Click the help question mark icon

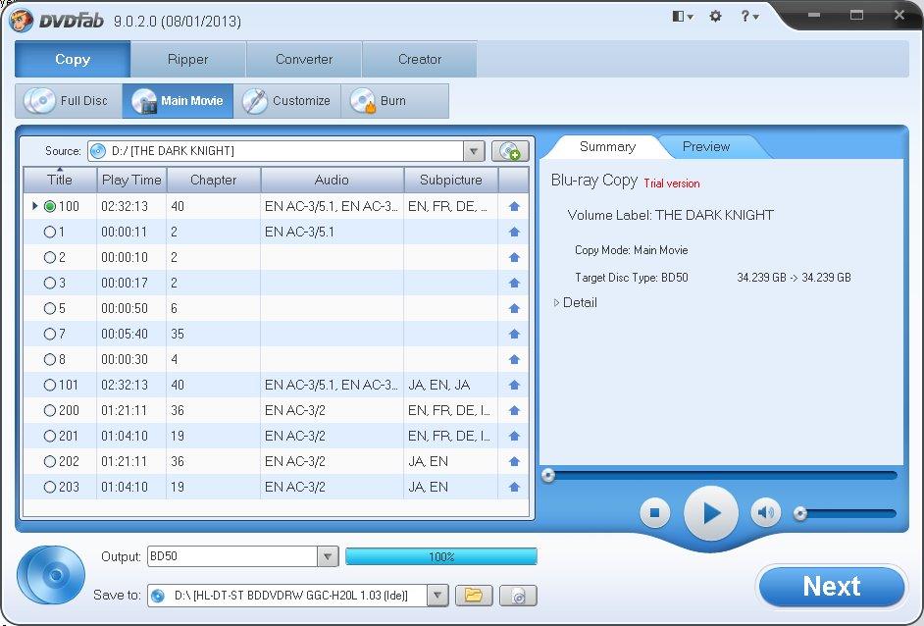tap(749, 17)
